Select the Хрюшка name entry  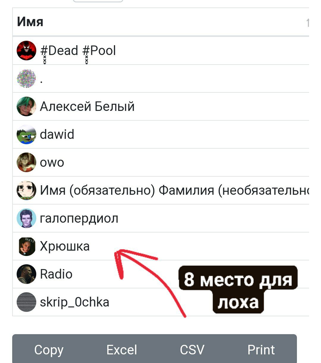[x=65, y=246]
